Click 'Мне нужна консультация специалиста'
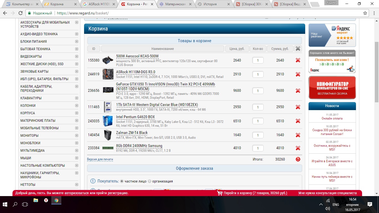The height and width of the screenshot is (213, 379). [328, 193]
